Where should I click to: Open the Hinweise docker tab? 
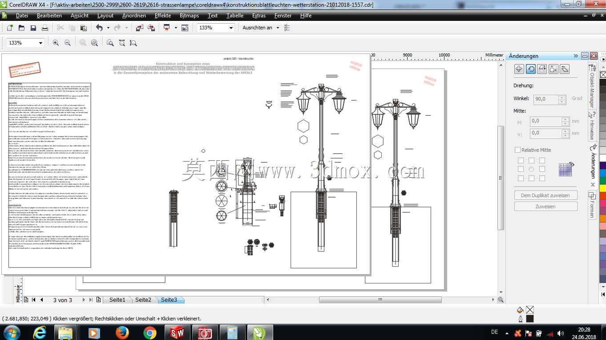click(x=592, y=125)
